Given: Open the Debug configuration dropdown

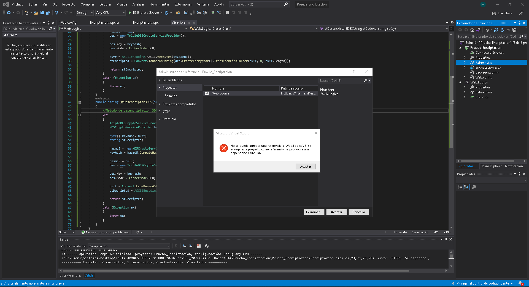Looking at the screenshot, I should (x=85, y=13).
